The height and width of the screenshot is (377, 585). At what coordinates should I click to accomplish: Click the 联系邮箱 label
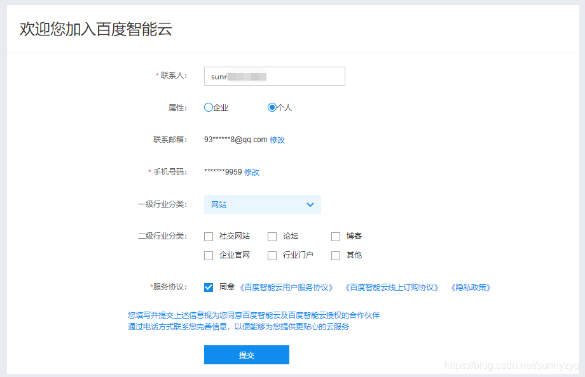coord(170,140)
